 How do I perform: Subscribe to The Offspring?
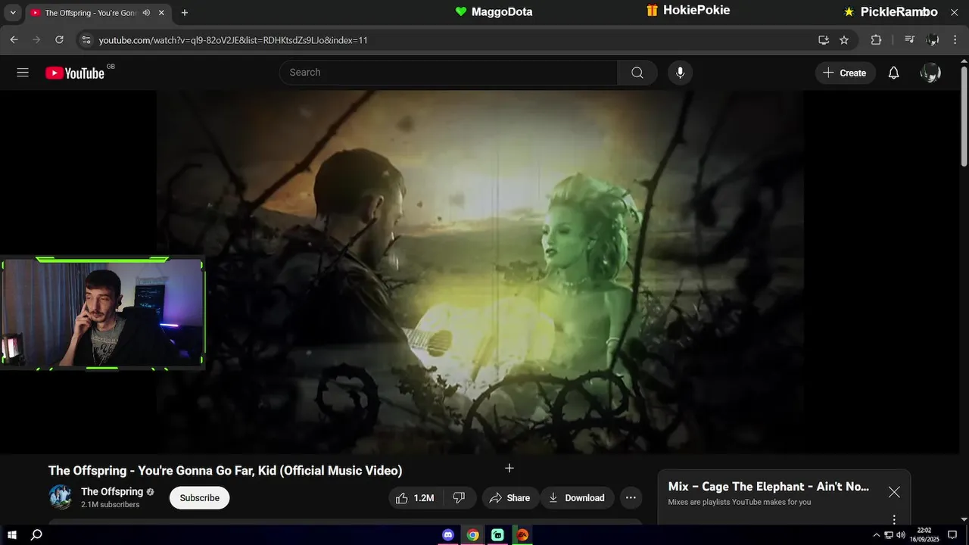pos(200,497)
